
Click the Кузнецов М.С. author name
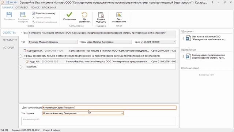[35, 51]
